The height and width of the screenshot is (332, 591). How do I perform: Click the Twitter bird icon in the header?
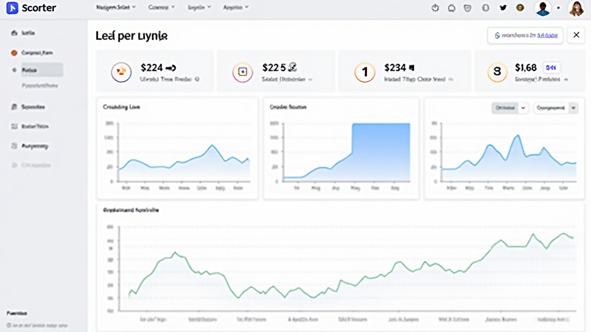(503, 7)
